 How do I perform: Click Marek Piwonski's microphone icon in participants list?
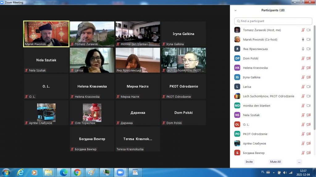pos(303,39)
